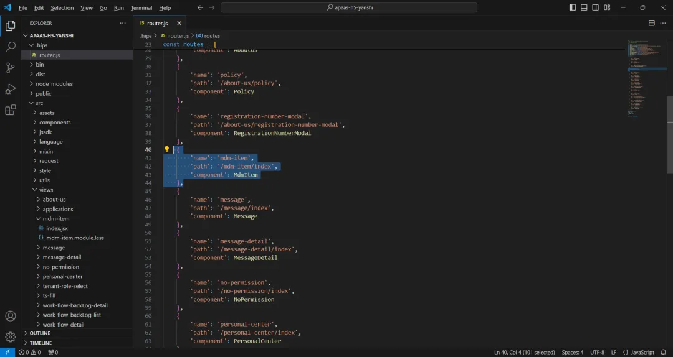This screenshot has width=673, height=357.
Task: Select the router.js editor tab
Action: pyautogui.click(x=160, y=23)
